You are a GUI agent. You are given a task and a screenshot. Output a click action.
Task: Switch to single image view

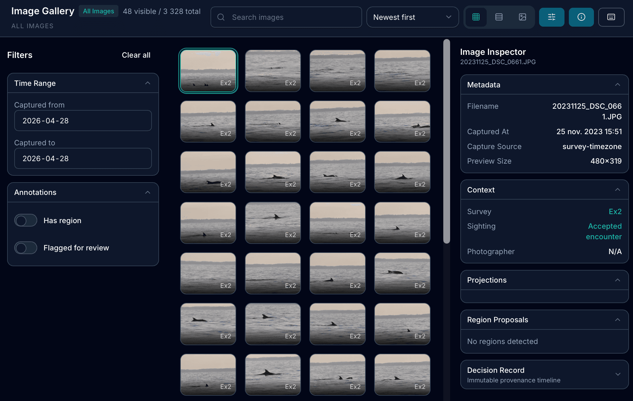522,17
